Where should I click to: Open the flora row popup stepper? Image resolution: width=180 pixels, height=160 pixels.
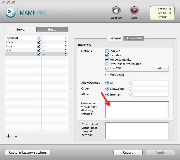(x=66, y=46)
